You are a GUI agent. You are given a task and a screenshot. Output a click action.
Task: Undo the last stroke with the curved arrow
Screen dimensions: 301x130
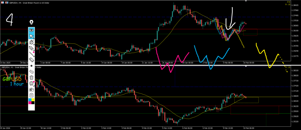point(31,72)
